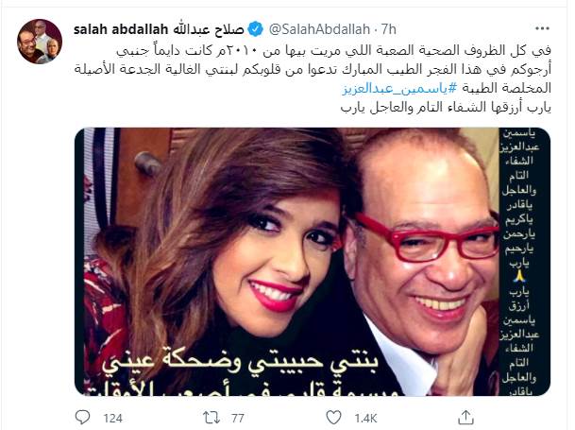Open the attached photo in the tweet

tap(313, 262)
